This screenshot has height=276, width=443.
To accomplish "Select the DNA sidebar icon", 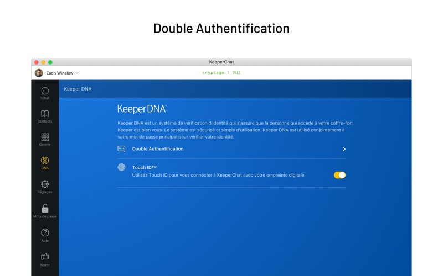I will (45, 160).
